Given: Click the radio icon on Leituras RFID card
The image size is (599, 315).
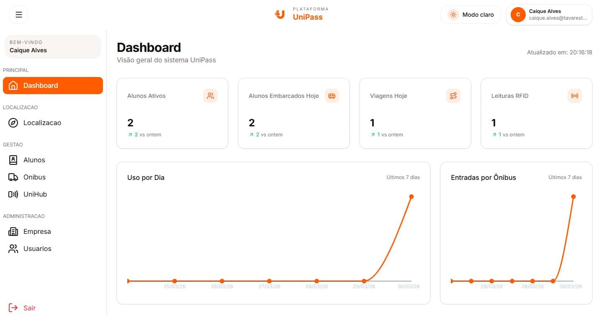Looking at the screenshot, I should point(575,96).
